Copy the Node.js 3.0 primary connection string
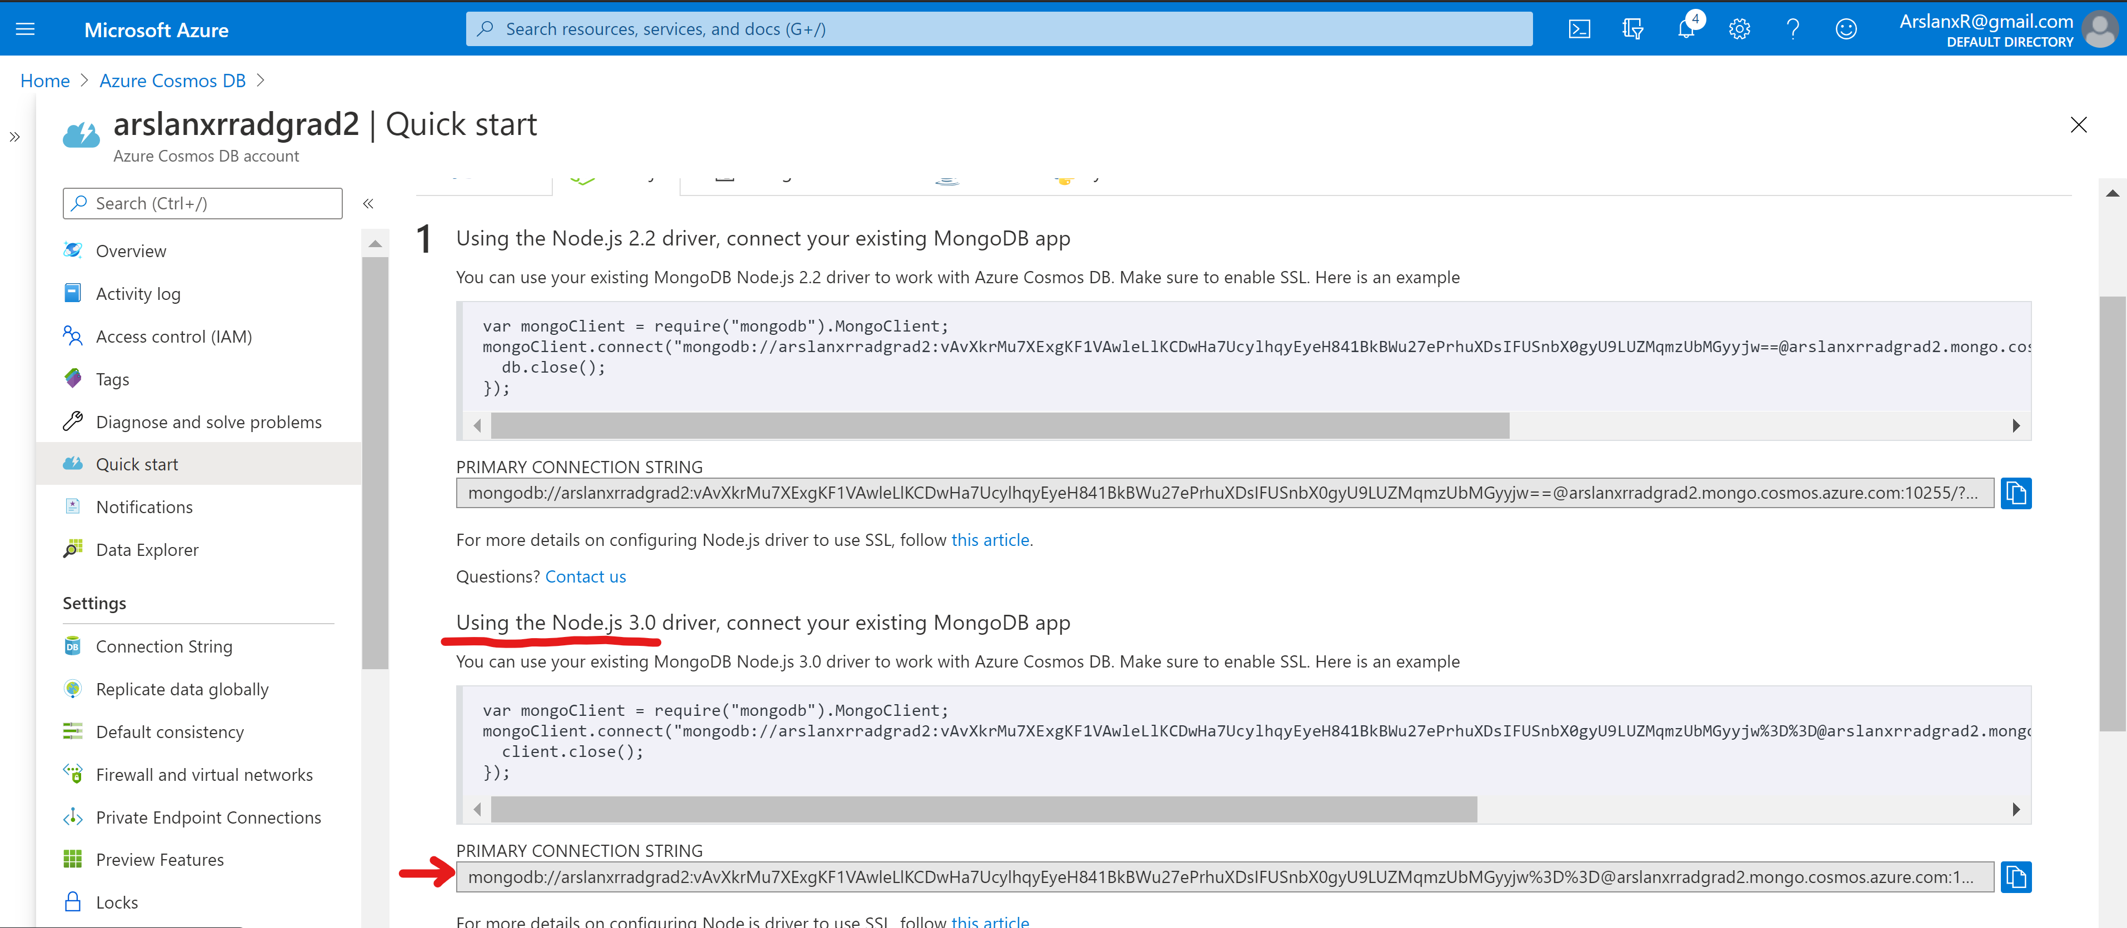This screenshot has height=928, width=2127. coord(2015,877)
